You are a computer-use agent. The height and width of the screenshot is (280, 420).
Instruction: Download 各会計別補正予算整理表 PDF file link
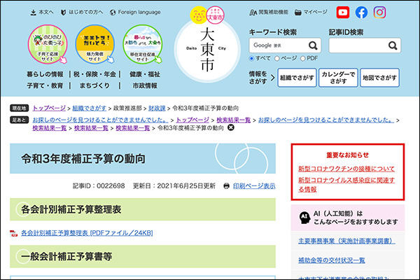click(87, 233)
